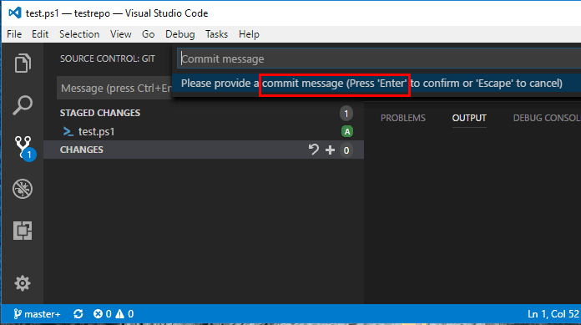This screenshot has width=581, height=325.
Task: Click the Ln 1, Col 52 indicator
Action: [x=553, y=314]
